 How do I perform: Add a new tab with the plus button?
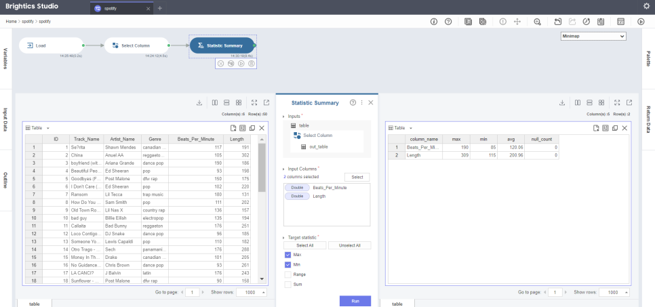159,8
